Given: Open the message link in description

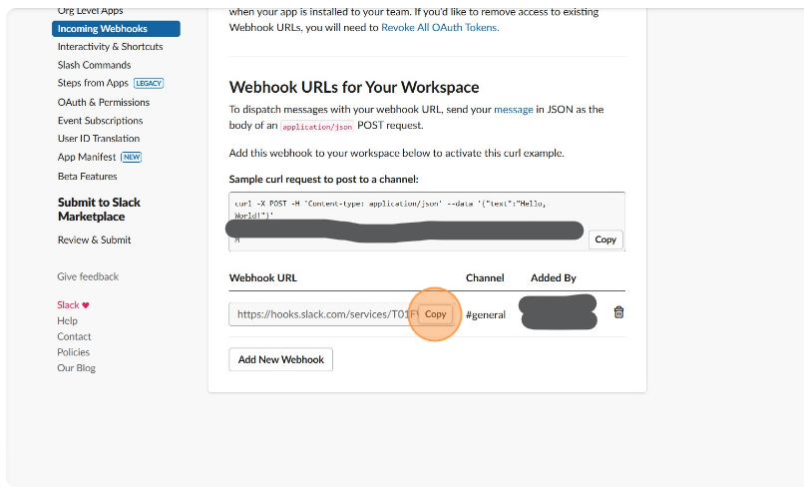Looking at the screenshot, I should pyautogui.click(x=513, y=110).
